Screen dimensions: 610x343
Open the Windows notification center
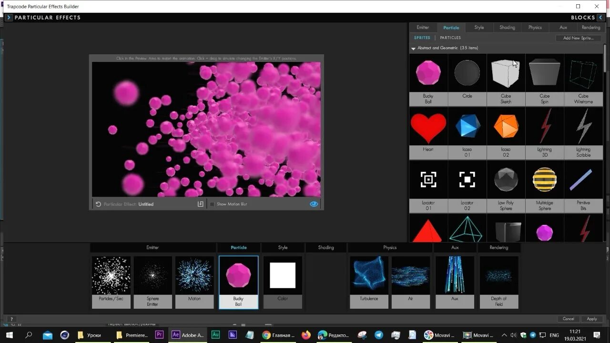click(x=597, y=335)
